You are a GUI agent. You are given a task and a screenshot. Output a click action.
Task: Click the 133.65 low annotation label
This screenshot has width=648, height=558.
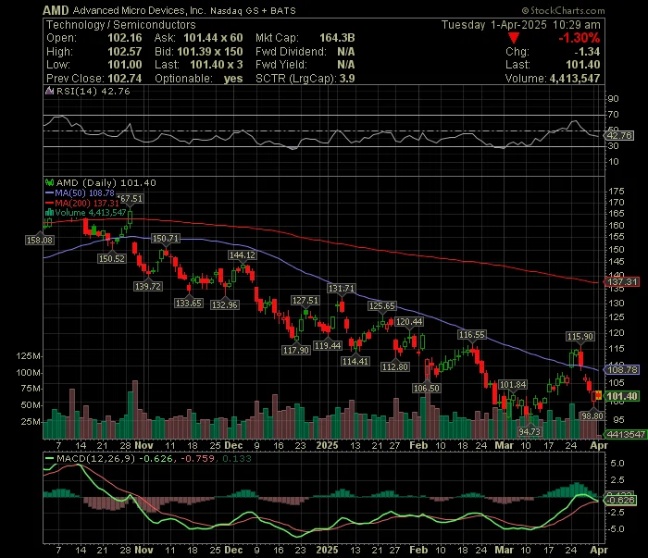189,304
